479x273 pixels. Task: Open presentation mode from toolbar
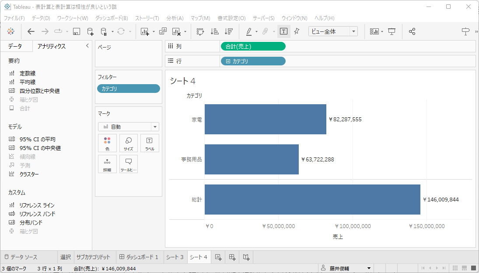tap(392, 31)
